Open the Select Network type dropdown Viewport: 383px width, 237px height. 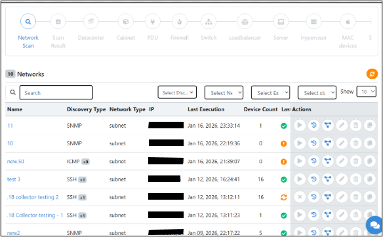click(224, 93)
